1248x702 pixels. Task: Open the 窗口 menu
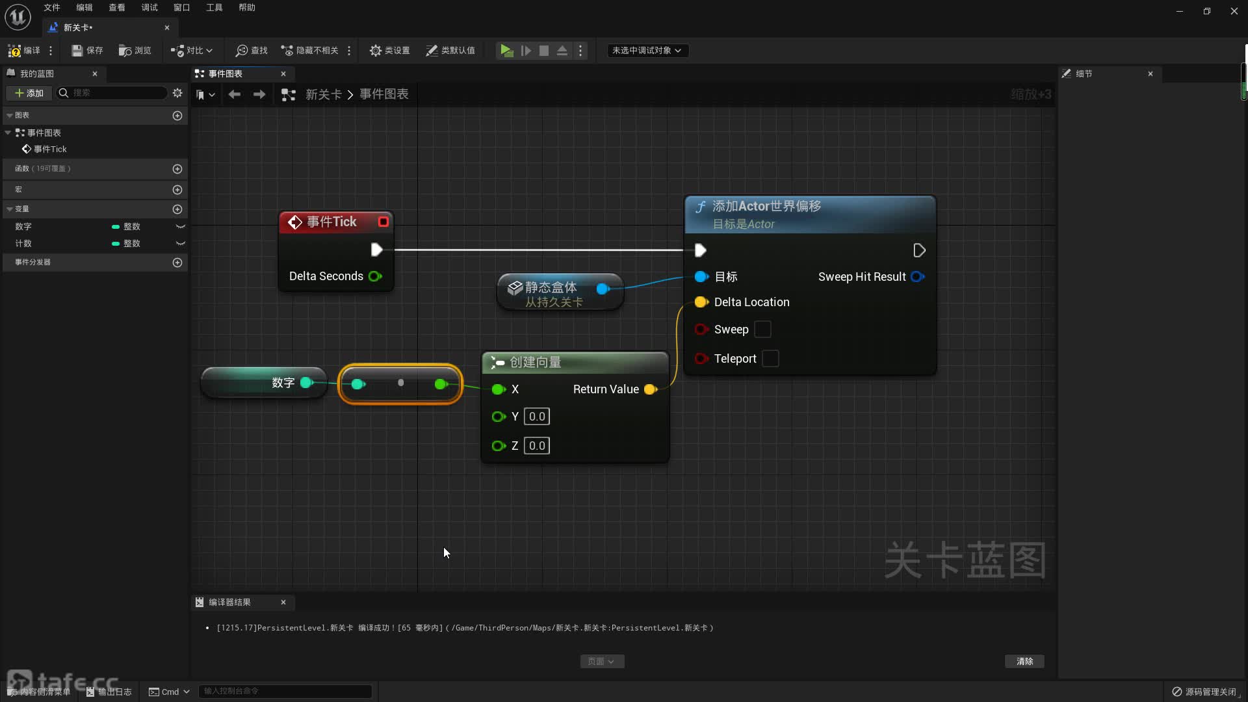click(x=182, y=8)
